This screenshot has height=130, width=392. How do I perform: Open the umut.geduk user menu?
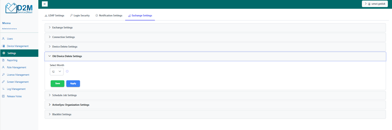[x=375, y=4]
